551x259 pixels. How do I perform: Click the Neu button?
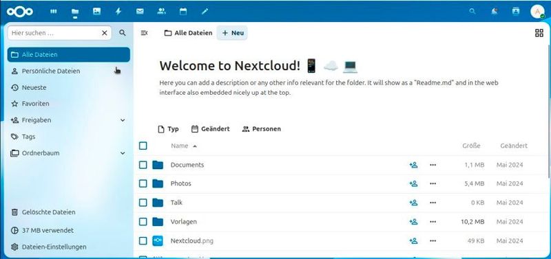point(232,33)
